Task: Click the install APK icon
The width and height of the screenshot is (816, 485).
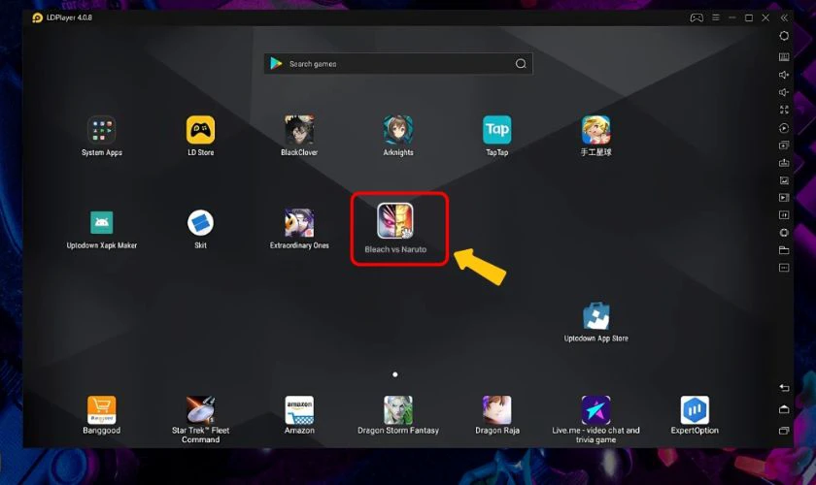Action: tap(784, 163)
